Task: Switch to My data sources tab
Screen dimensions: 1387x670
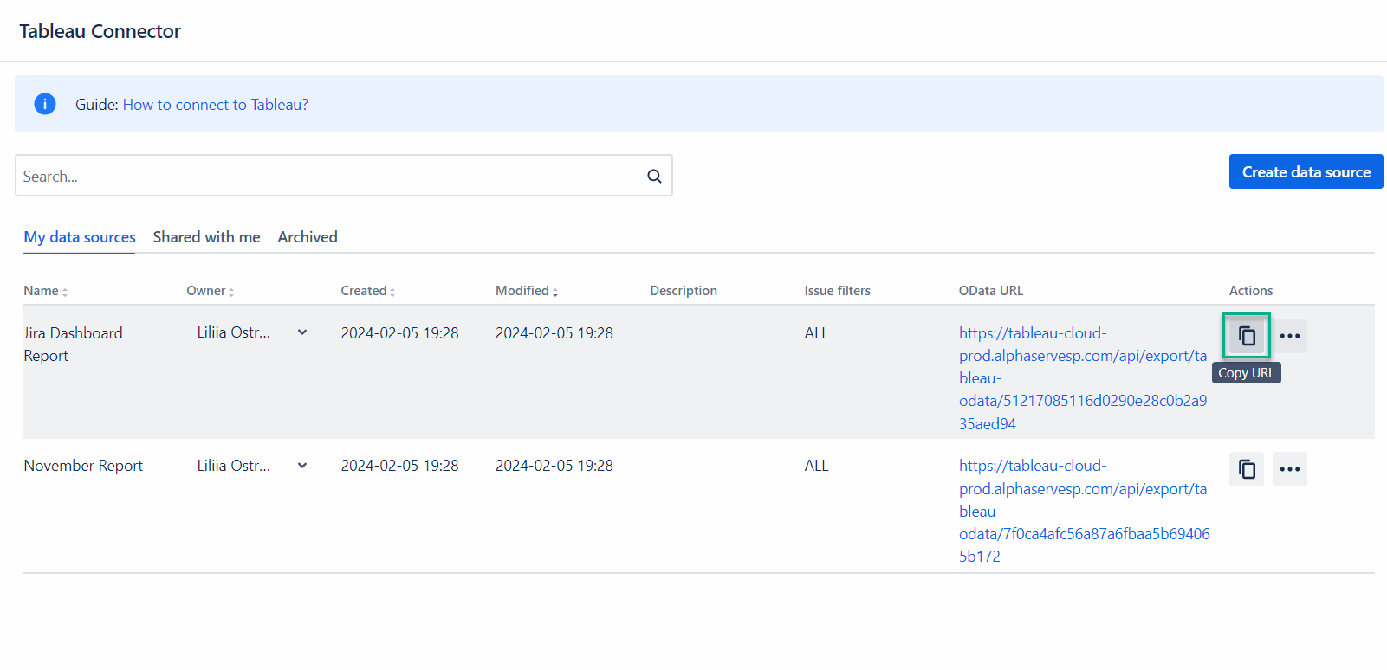Action: point(80,237)
